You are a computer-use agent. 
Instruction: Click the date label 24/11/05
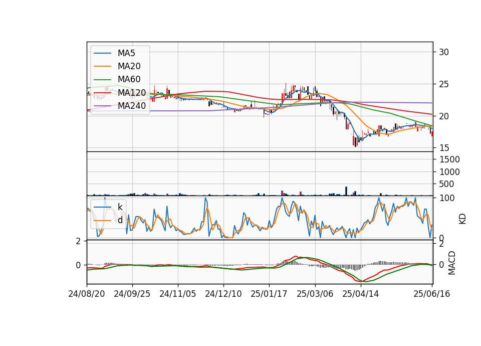point(177,294)
